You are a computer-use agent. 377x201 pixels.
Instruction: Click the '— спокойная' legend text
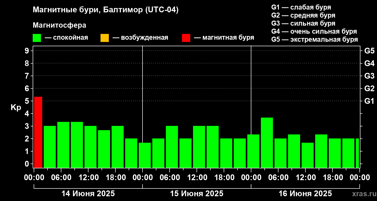pyautogui.click(x=66, y=38)
